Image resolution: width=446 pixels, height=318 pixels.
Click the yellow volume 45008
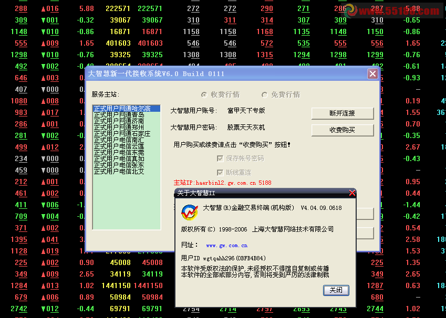120,262
